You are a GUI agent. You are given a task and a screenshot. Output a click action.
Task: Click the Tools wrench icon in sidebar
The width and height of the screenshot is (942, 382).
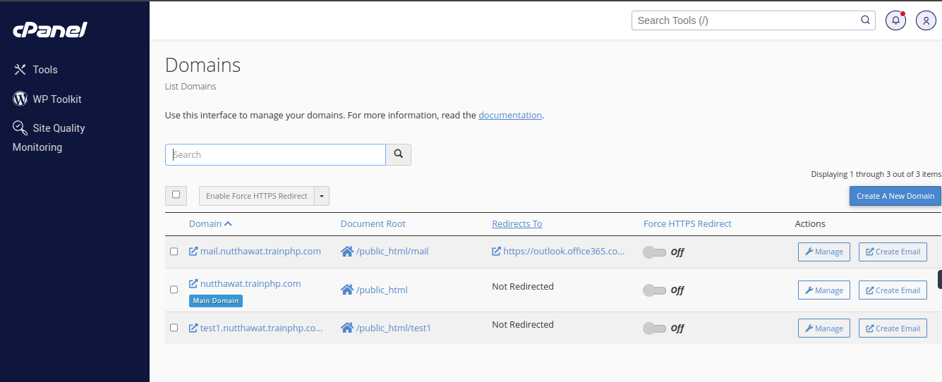pos(20,70)
